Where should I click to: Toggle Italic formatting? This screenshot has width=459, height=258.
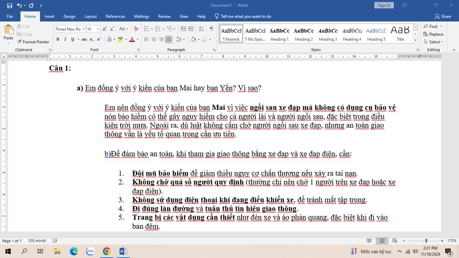click(65, 39)
